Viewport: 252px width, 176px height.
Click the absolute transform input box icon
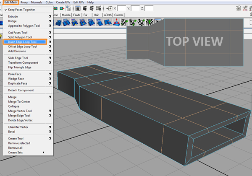110,8
